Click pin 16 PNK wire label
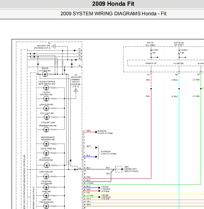 88,177
